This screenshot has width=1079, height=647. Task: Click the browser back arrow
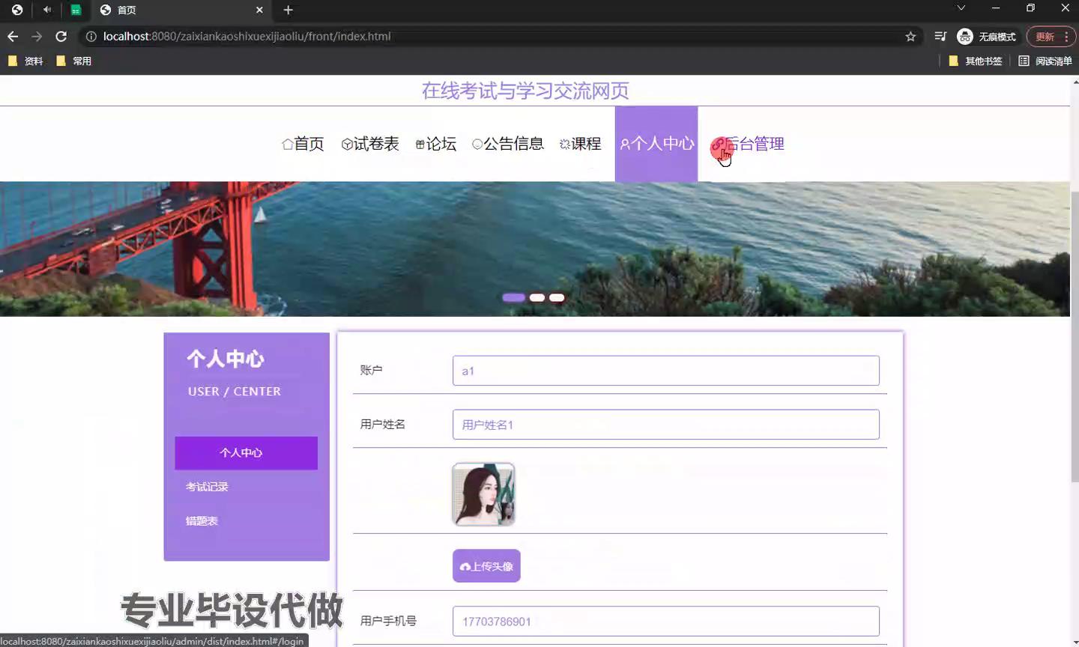click(x=13, y=36)
